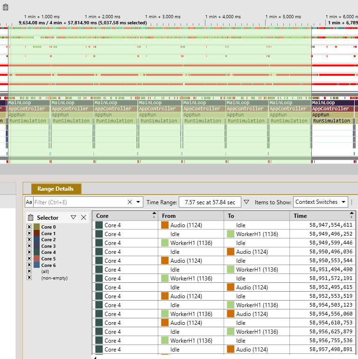Toggle the Core 3 checkbox

(29, 246)
